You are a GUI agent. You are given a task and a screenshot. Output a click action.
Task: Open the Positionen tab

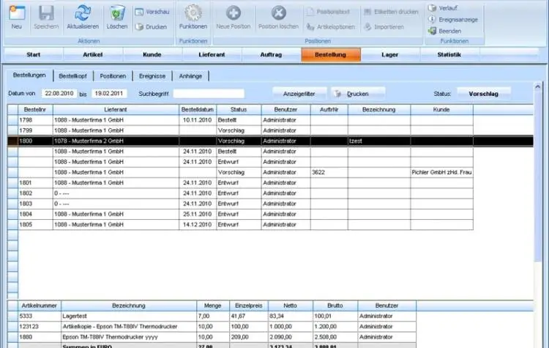(x=113, y=75)
